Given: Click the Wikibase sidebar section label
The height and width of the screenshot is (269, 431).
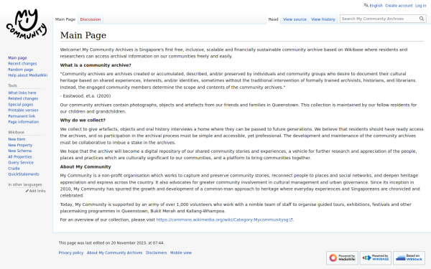Looking at the screenshot, I should (17, 132).
